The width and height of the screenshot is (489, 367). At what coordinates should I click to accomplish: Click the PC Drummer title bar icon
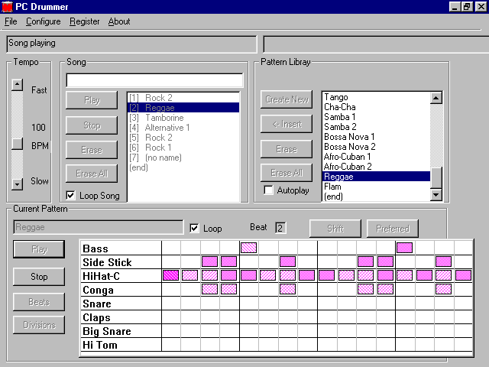[x=7, y=6]
